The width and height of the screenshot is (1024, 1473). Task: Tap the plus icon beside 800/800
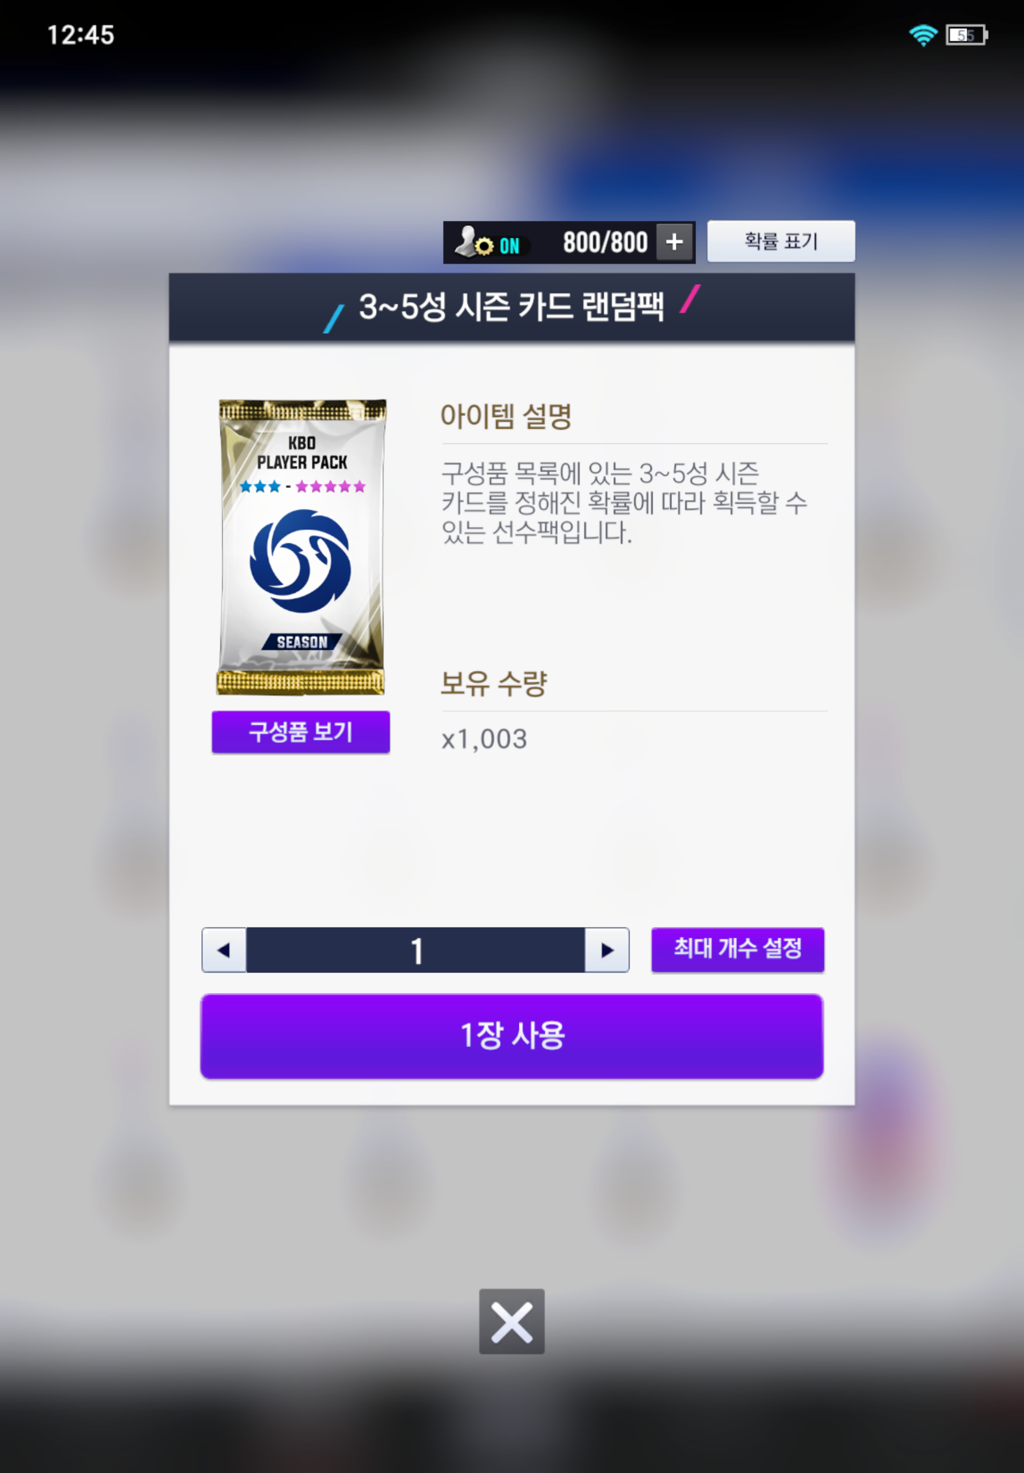674,242
